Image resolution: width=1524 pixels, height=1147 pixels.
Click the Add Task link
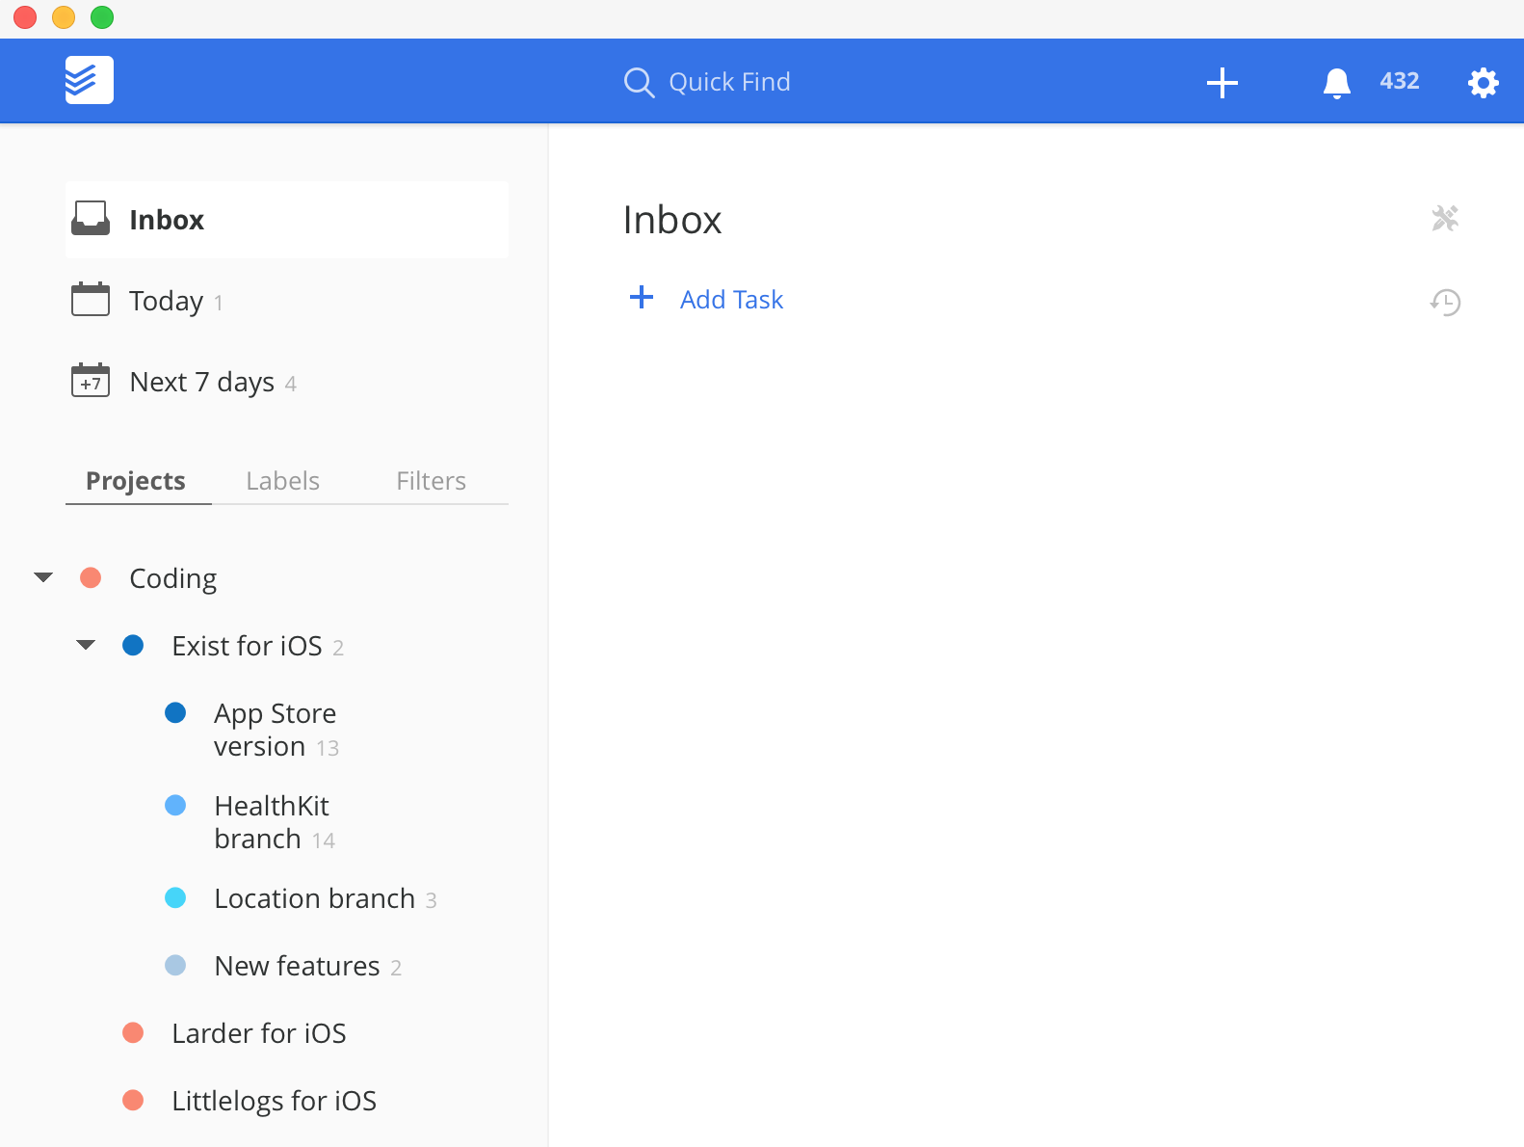pyautogui.click(x=731, y=300)
